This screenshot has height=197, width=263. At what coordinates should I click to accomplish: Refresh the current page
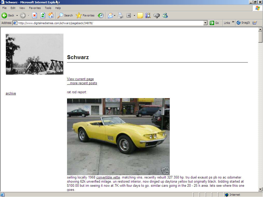pos(43,15)
